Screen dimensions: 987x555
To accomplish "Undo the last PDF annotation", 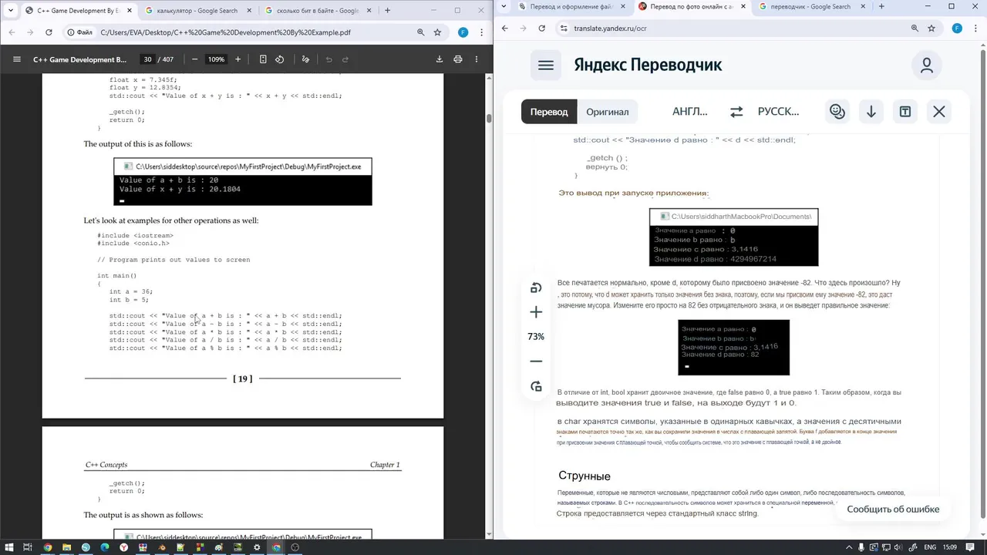I will click(x=328, y=59).
